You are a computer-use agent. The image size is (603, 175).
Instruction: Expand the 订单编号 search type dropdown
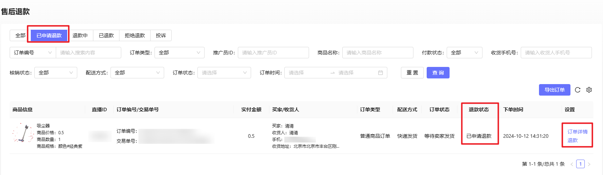coord(33,53)
